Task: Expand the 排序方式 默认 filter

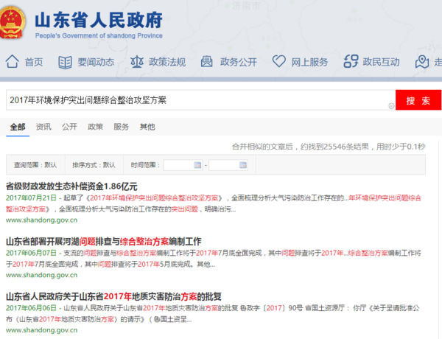Action: [x=94, y=165]
